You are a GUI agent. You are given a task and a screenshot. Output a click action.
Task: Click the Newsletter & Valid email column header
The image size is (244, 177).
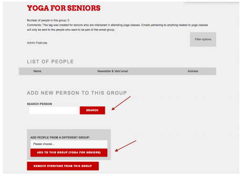[x=112, y=71]
